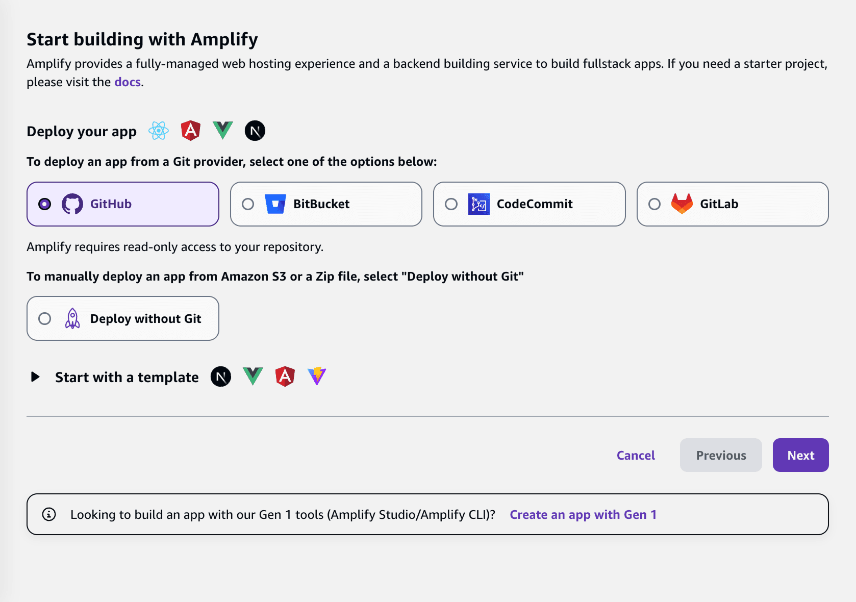Click the Vite icon beside Start with a template
This screenshot has height=602, width=856.
tap(317, 377)
